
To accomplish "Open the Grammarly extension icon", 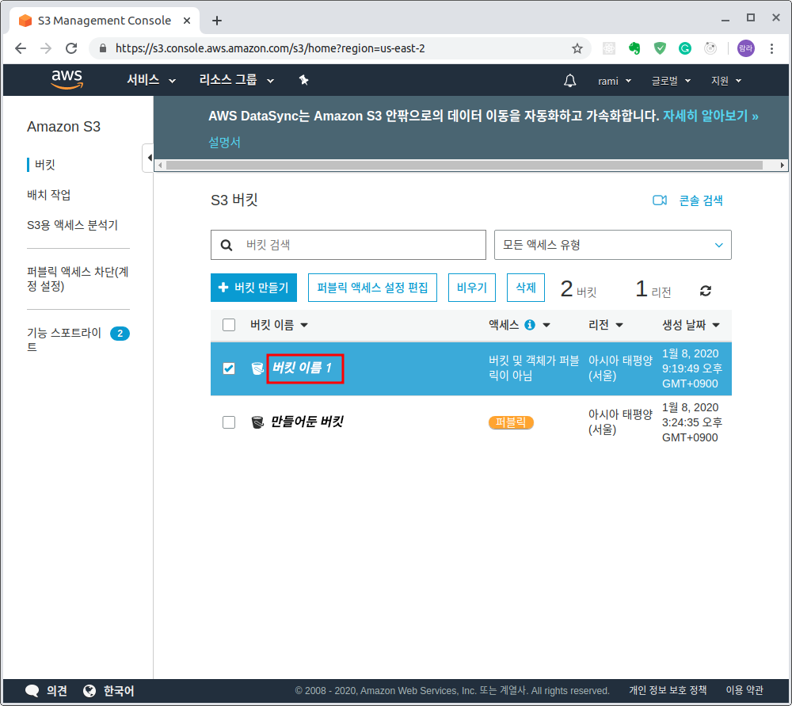I will pyautogui.click(x=685, y=48).
